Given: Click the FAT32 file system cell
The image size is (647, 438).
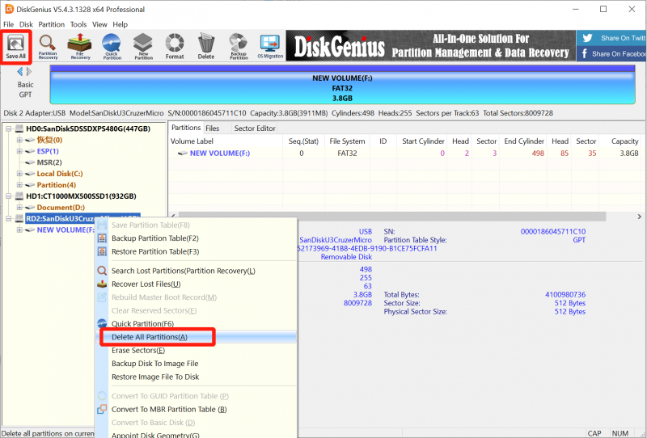Looking at the screenshot, I should point(347,153).
